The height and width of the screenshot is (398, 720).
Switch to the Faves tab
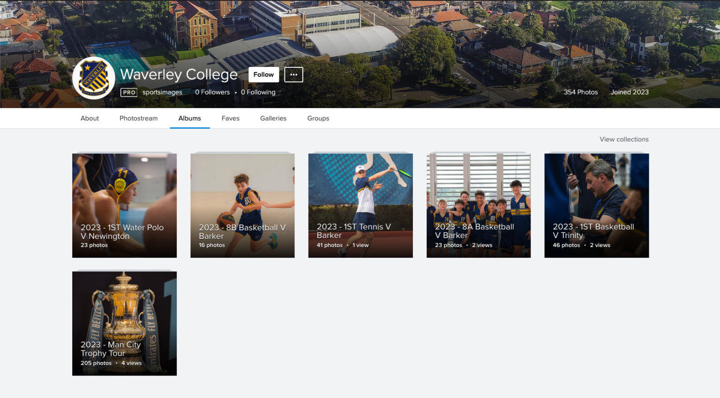point(230,118)
